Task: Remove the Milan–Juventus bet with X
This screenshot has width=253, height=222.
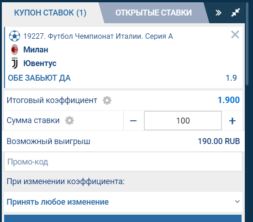Action: tap(235, 35)
